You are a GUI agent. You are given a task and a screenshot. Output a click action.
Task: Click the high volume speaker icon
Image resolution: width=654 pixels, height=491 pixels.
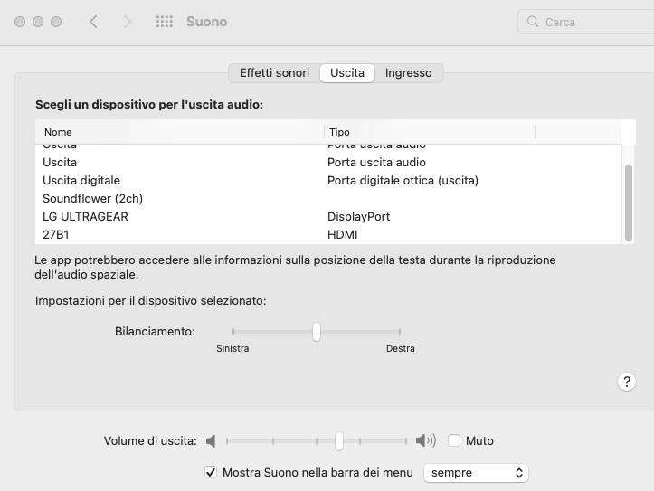click(426, 440)
